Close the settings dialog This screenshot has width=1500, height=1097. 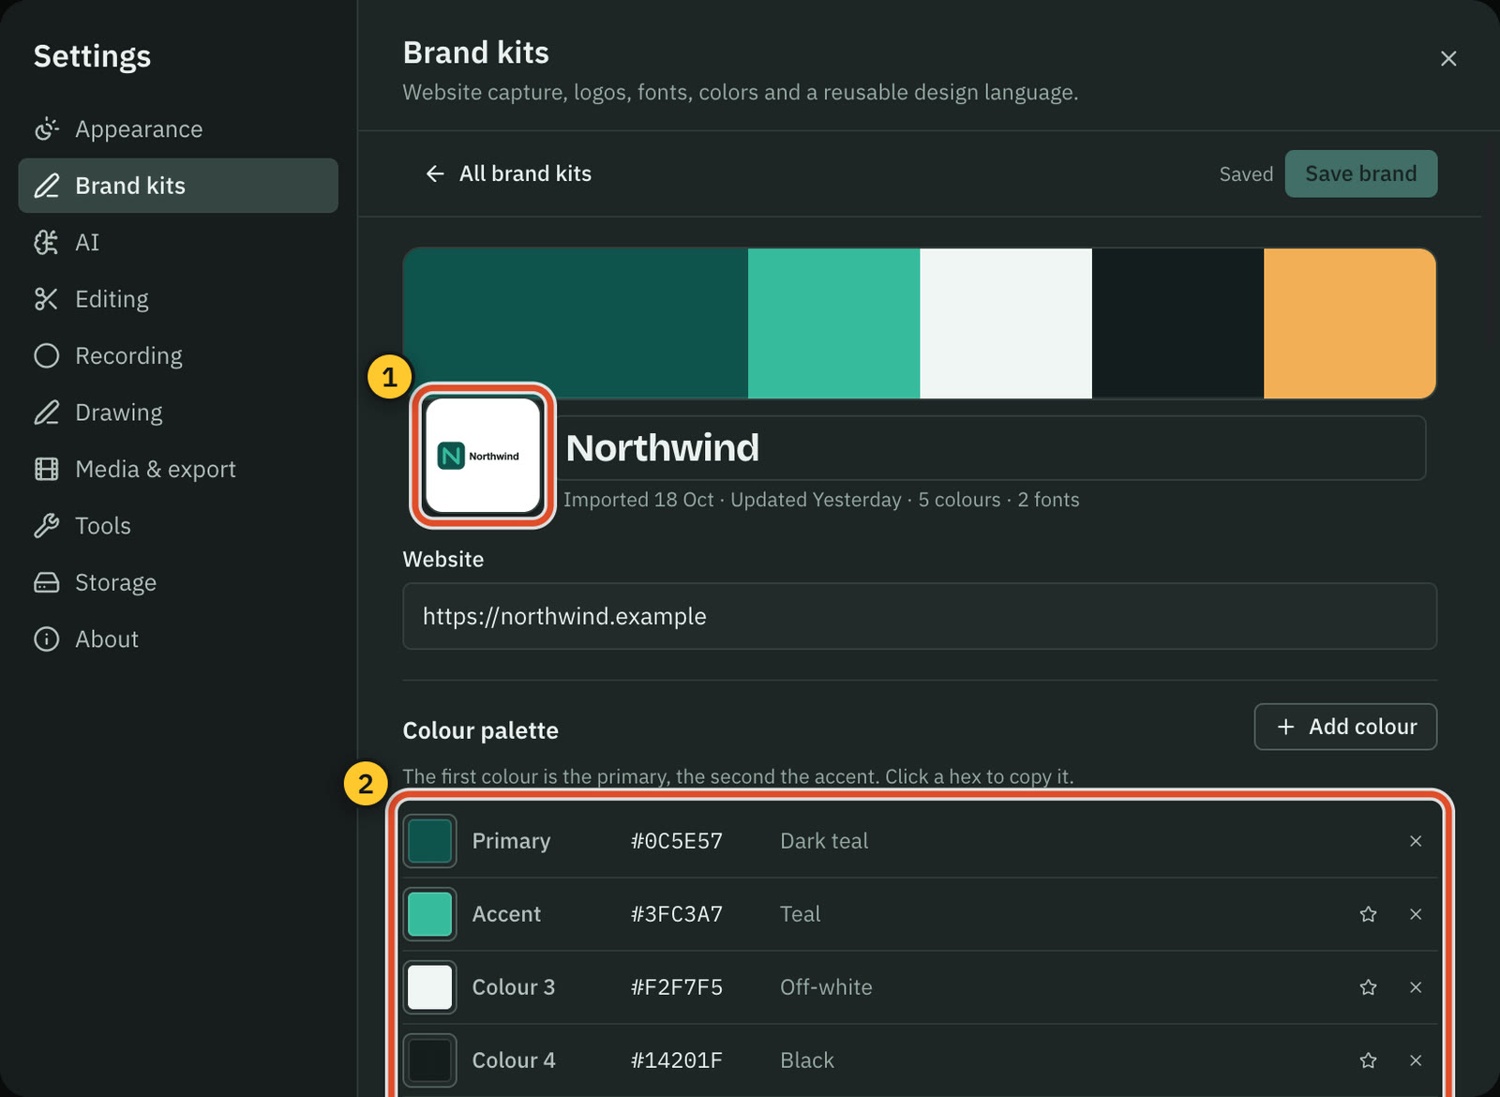[x=1448, y=58]
